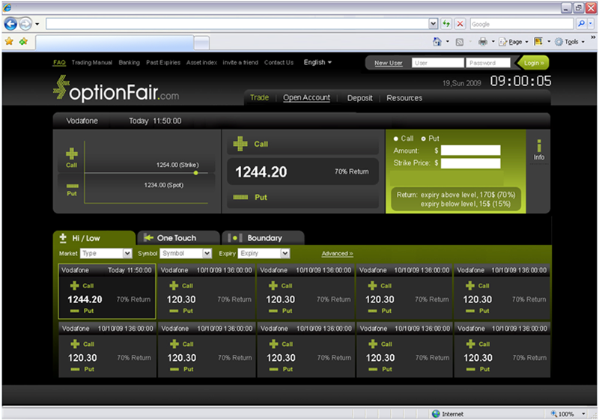The image size is (599, 420).
Task: Click the RSS feeds icon
Action: (x=460, y=42)
